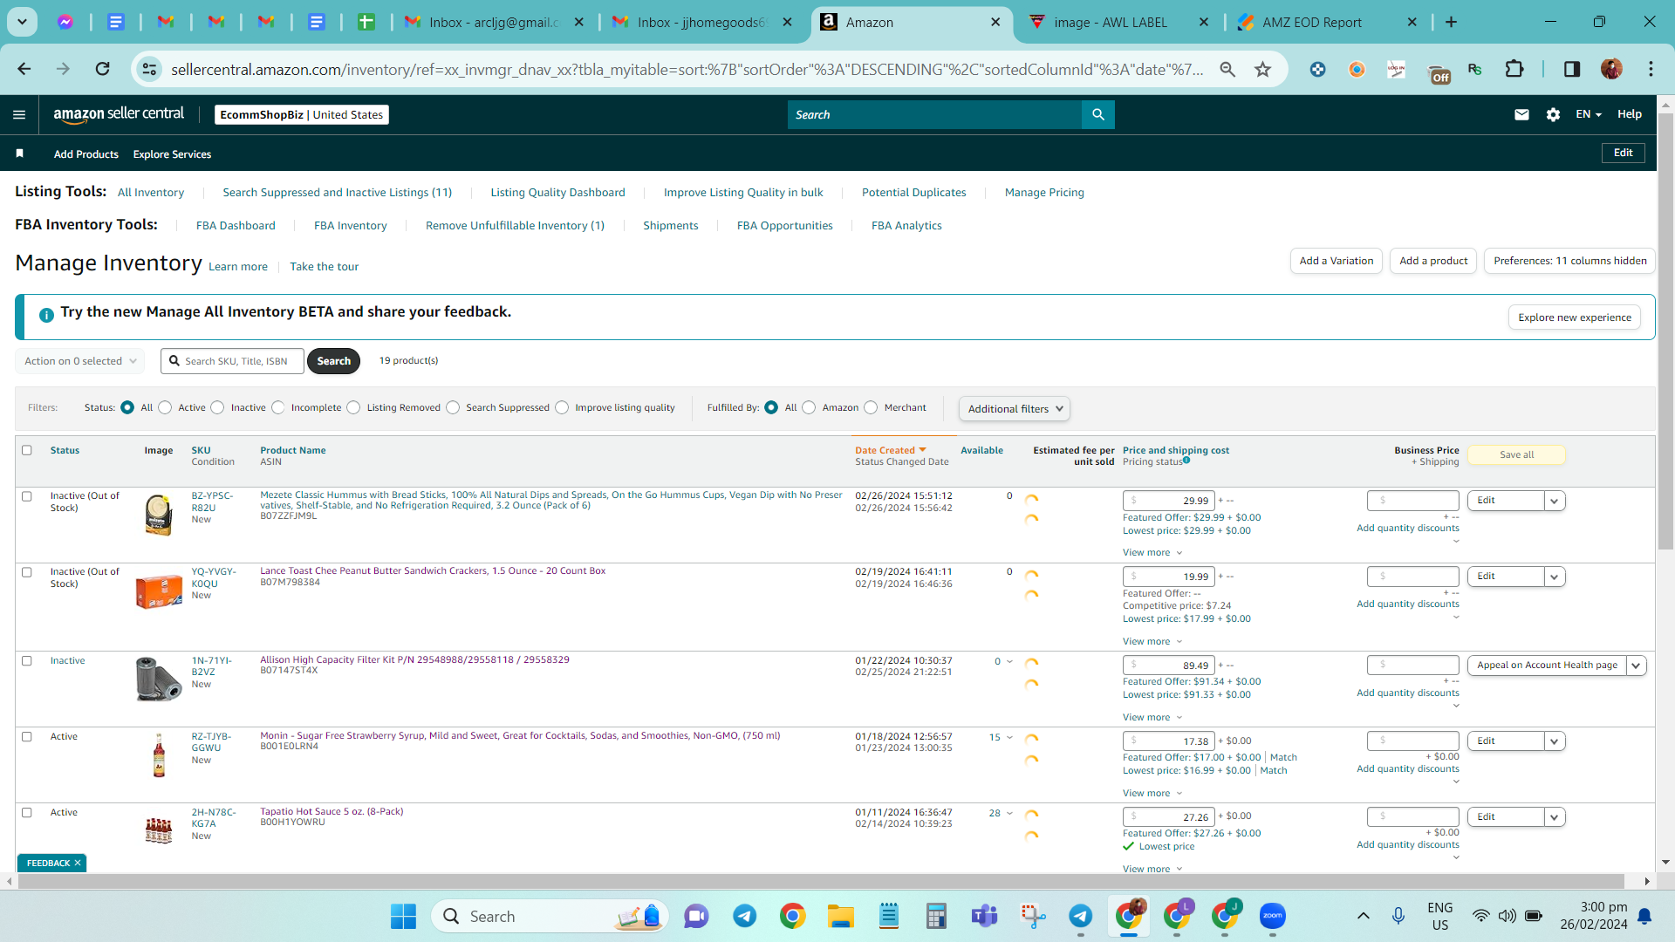Screen dimensions: 1675x942
Task: Select the Active status filter radio button
Action: (165, 407)
